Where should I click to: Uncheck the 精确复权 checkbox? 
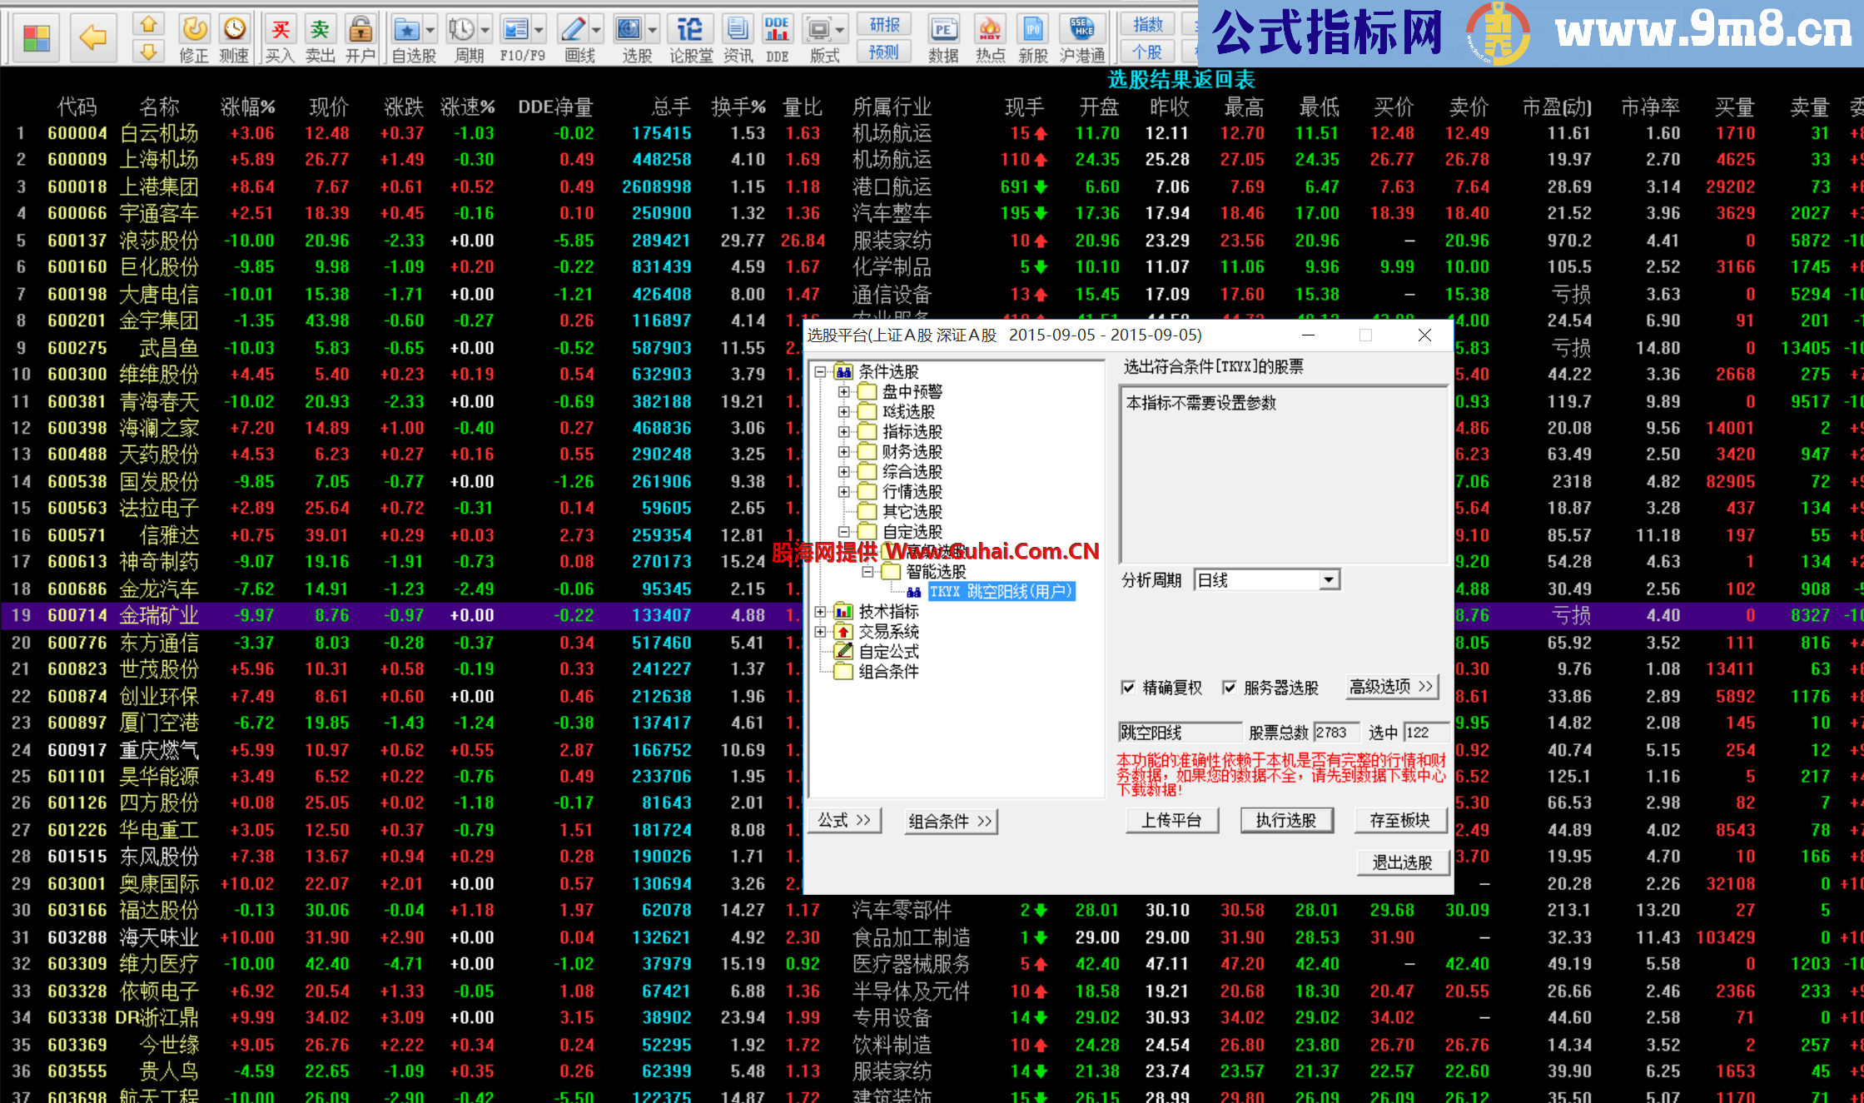tap(1129, 688)
